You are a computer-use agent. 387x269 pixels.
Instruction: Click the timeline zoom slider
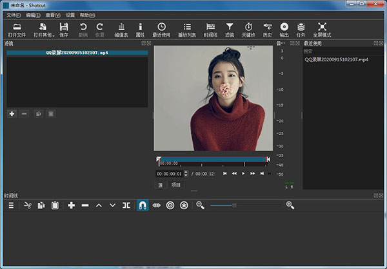click(234, 205)
